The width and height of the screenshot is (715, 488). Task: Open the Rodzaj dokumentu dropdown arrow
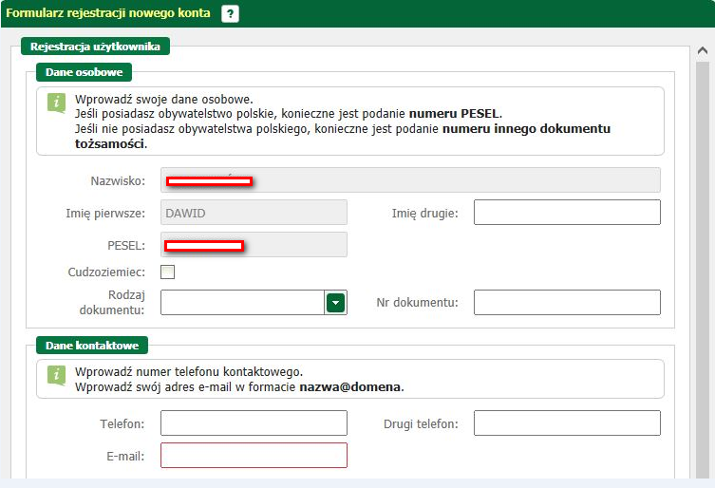coord(335,302)
